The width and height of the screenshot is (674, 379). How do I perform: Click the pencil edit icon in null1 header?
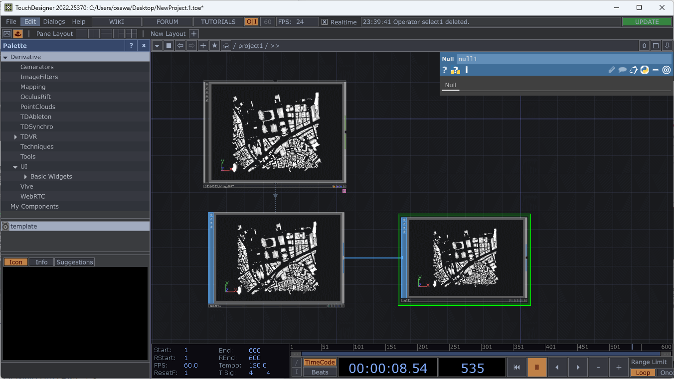coord(612,70)
